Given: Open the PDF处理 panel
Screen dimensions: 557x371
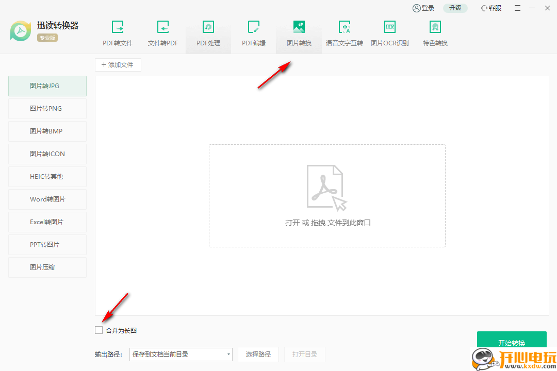Looking at the screenshot, I should (x=208, y=32).
